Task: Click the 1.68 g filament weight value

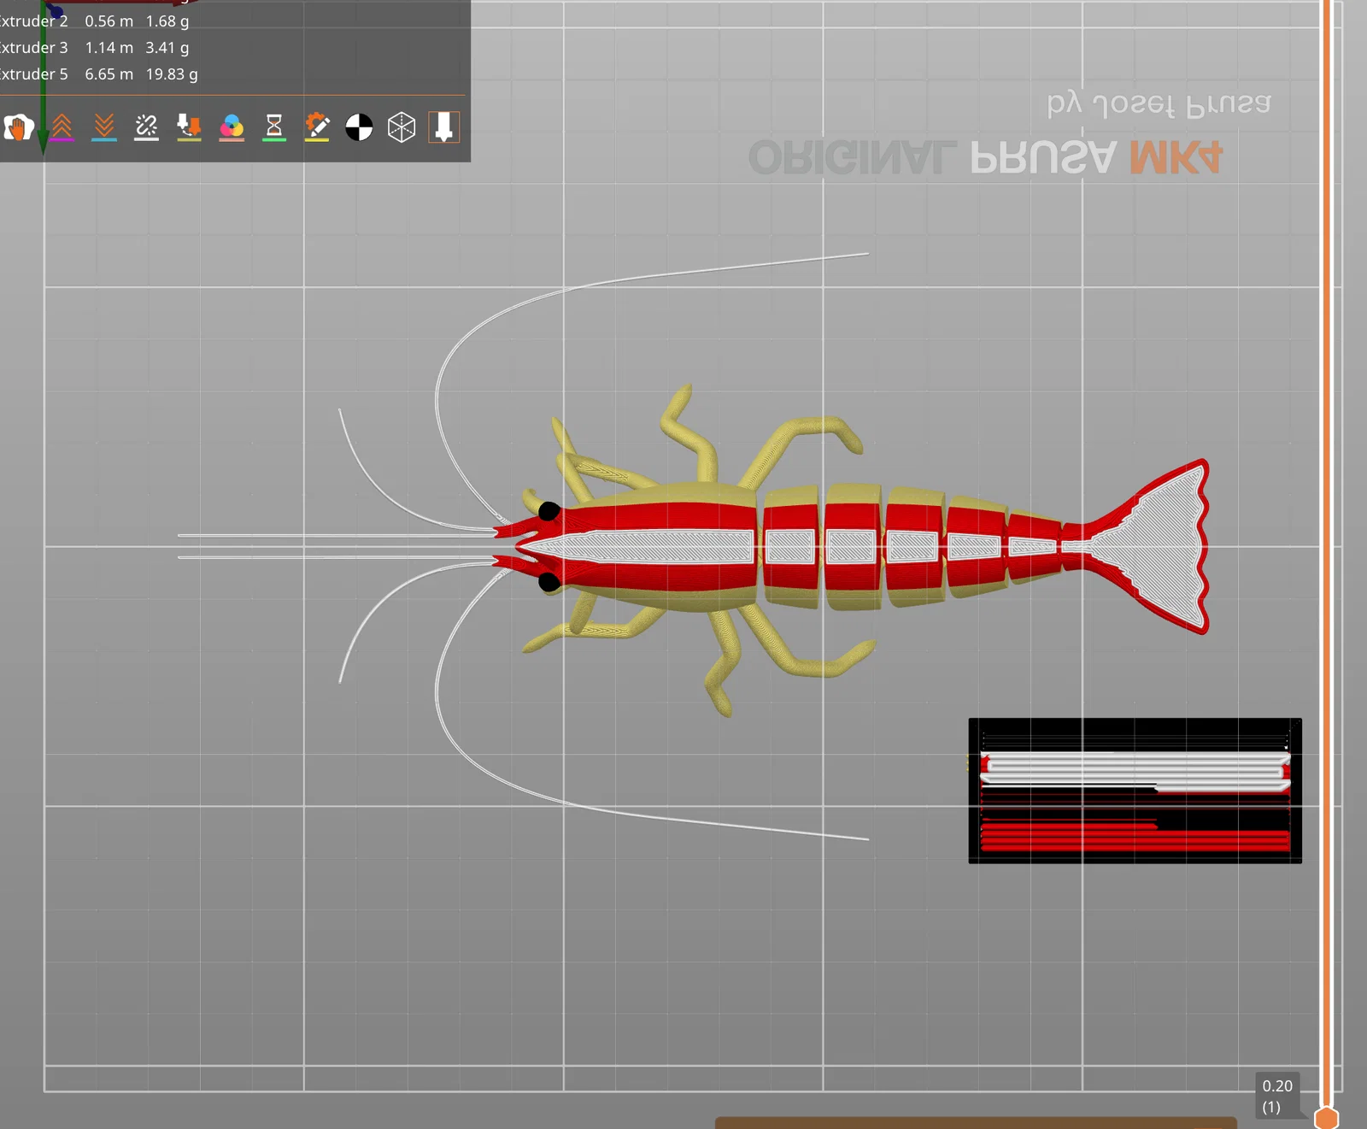Action: 167,21
